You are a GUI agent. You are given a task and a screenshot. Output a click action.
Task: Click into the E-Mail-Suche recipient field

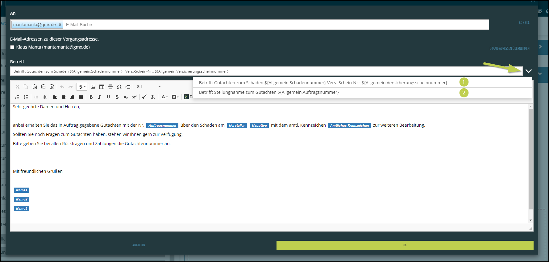275,25
